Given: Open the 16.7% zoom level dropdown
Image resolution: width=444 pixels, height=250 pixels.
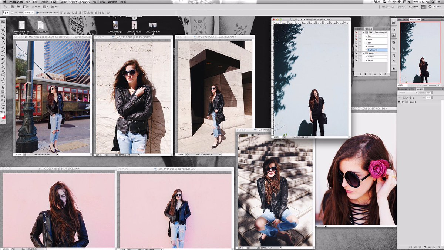Looking at the screenshot, I should coord(36,7).
